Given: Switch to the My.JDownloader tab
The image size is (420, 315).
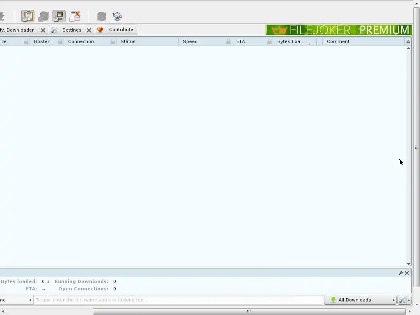Looking at the screenshot, I should [17, 30].
